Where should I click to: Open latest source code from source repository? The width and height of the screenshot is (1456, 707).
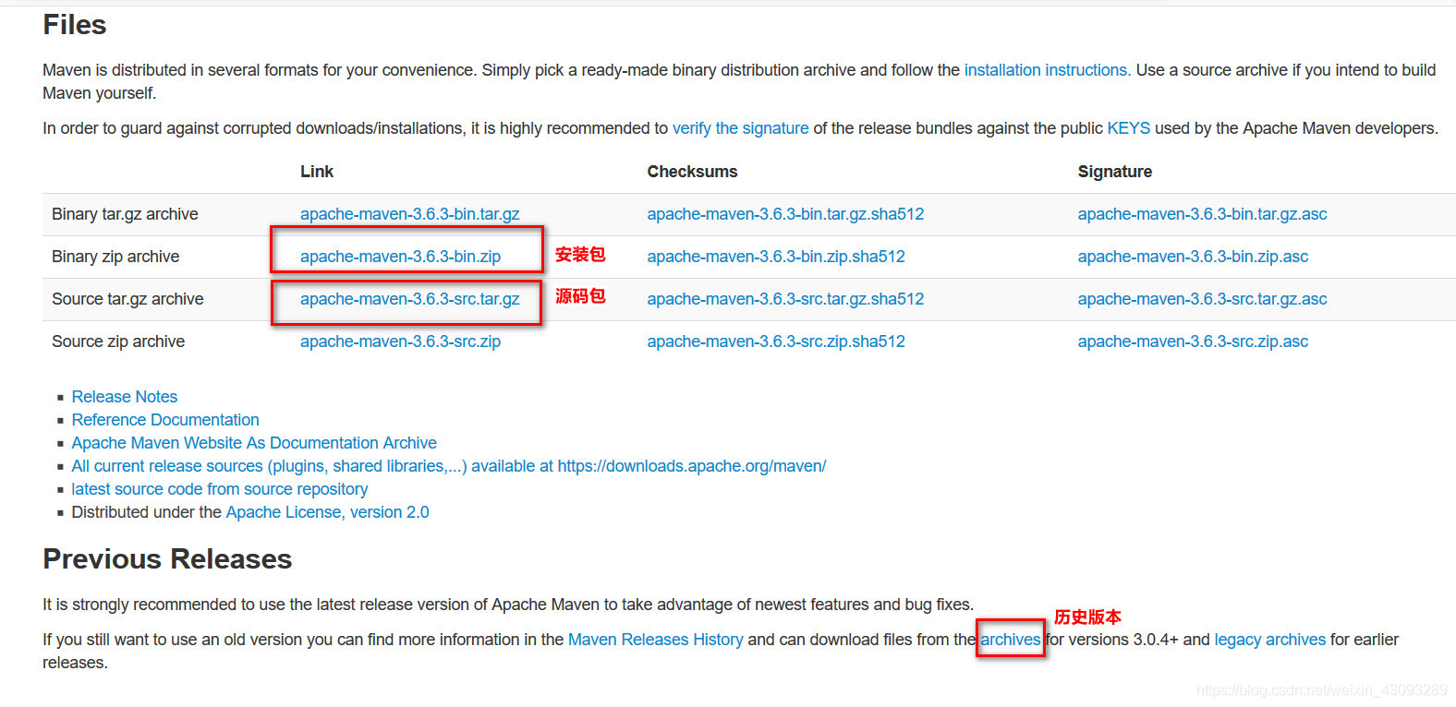click(220, 489)
